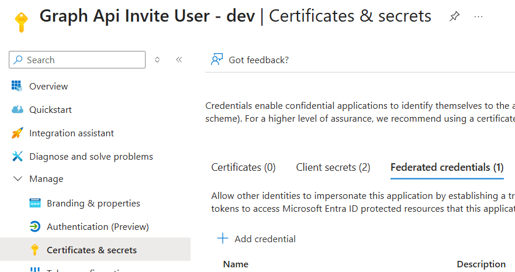Click the Name column header
This screenshot has height=272, width=515.
tap(236, 264)
